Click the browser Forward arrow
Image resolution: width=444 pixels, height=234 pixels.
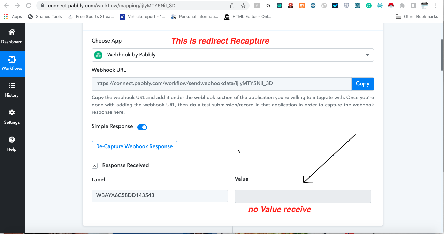(17, 6)
